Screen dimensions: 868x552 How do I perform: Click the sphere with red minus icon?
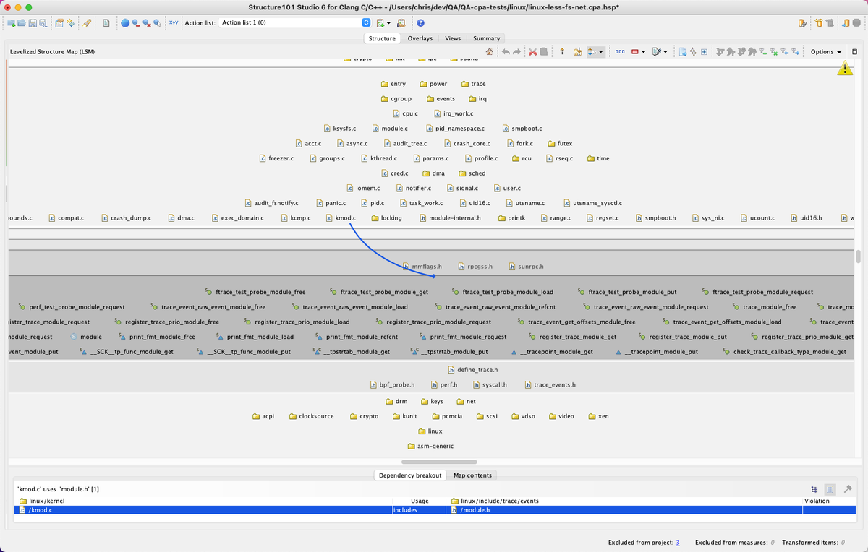(136, 22)
